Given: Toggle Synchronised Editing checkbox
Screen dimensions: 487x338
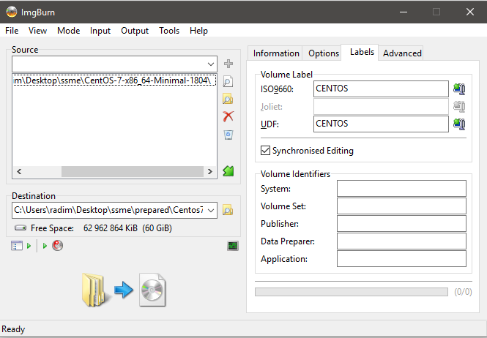Looking at the screenshot, I should 266,151.
